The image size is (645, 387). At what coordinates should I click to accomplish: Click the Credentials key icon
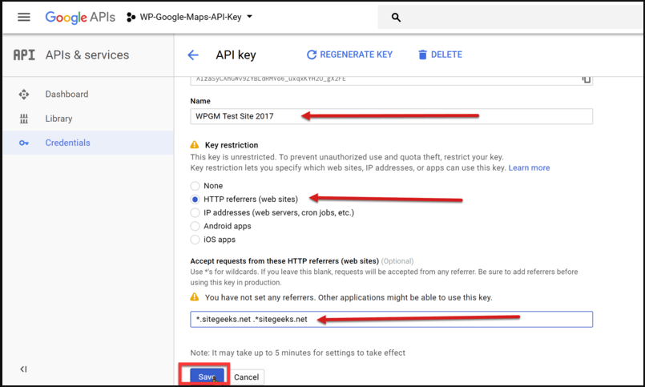[x=24, y=143]
